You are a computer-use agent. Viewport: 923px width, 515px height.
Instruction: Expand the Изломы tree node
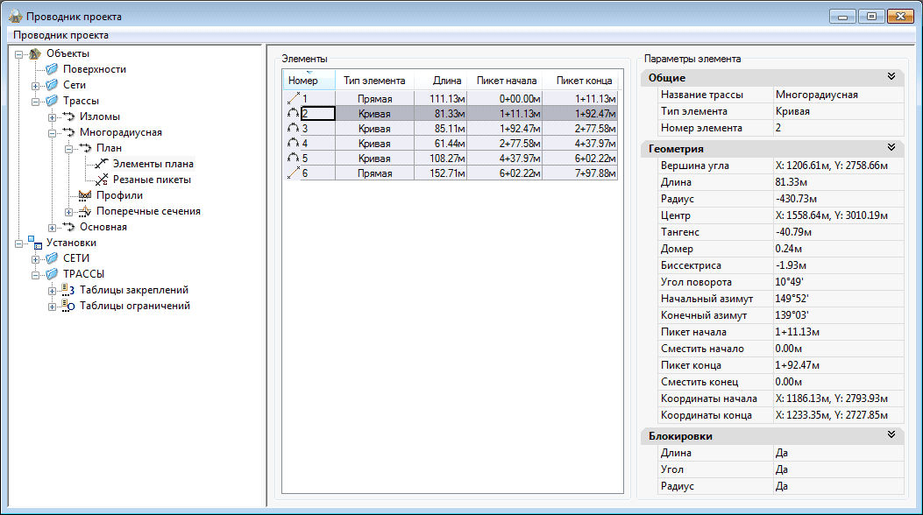53,116
